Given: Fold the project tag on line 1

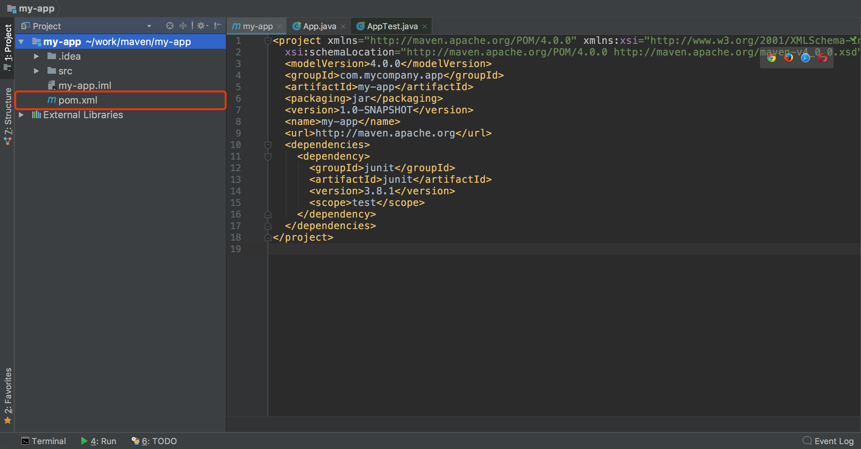Looking at the screenshot, I should [x=268, y=41].
